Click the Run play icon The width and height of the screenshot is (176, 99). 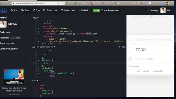coord(12,10)
